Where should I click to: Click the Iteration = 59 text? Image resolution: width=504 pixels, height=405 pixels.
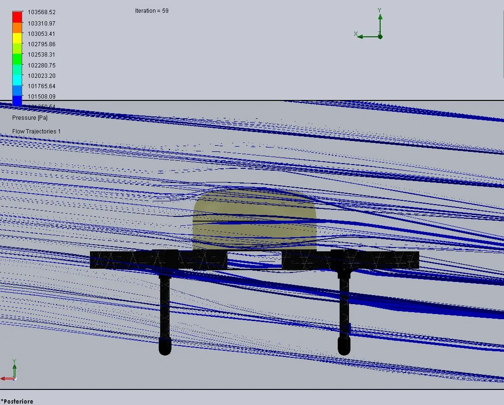click(152, 11)
